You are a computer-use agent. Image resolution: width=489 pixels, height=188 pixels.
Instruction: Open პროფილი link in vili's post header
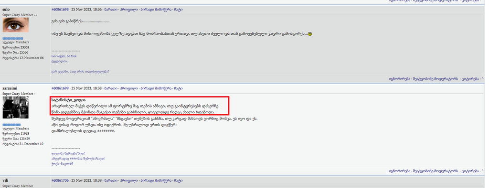(129, 180)
